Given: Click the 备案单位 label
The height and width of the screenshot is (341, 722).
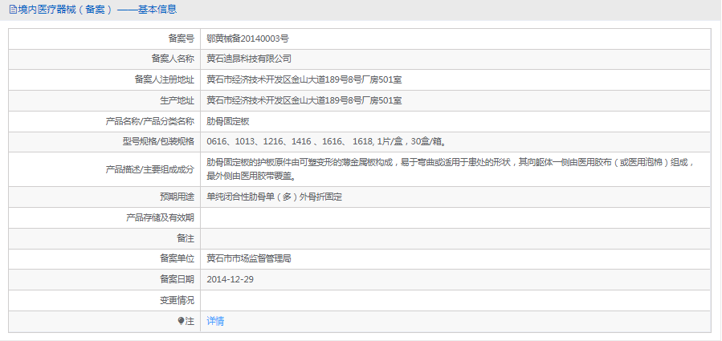Looking at the screenshot, I should coord(177,258).
